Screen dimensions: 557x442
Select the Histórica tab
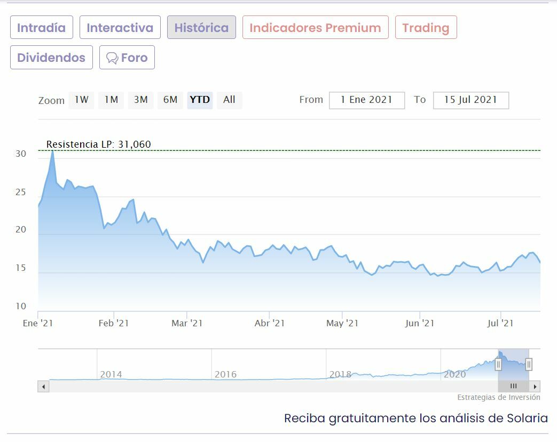(x=201, y=28)
